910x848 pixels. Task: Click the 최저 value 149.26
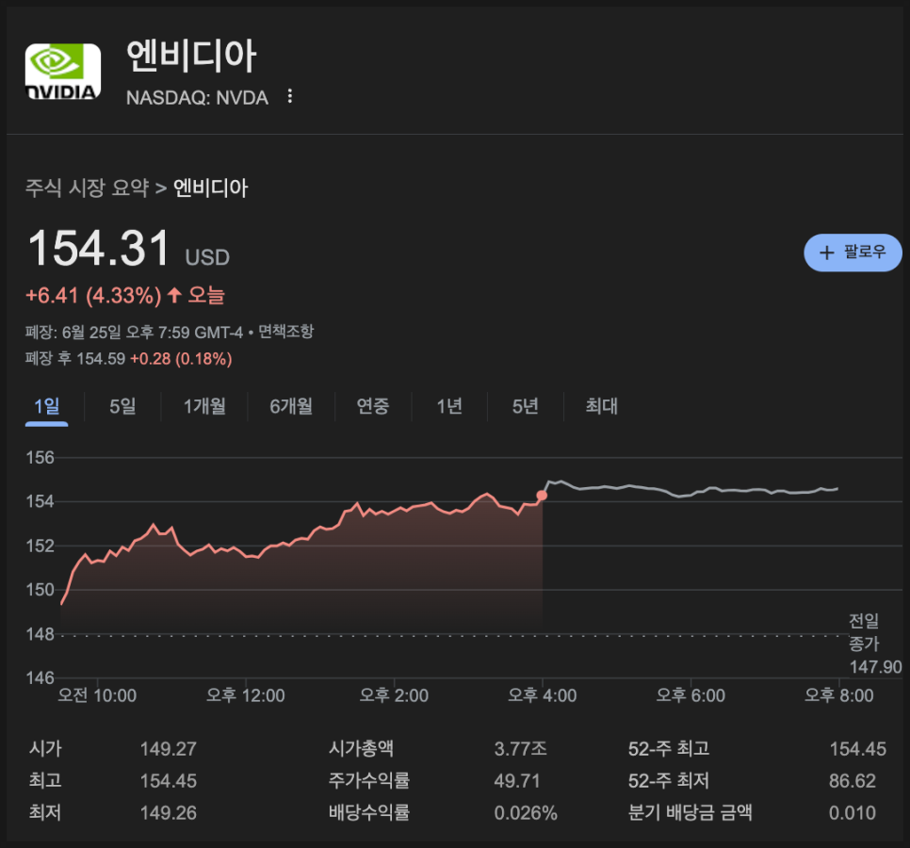coord(169,812)
